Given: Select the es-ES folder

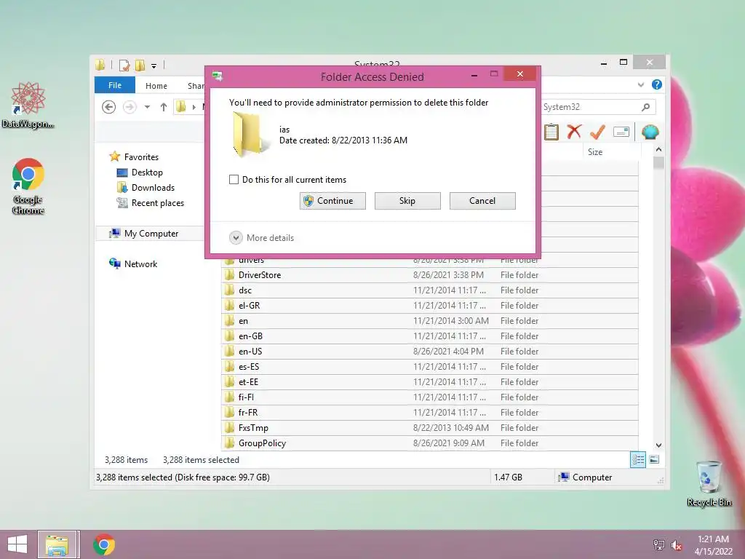Looking at the screenshot, I should pos(430,367).
